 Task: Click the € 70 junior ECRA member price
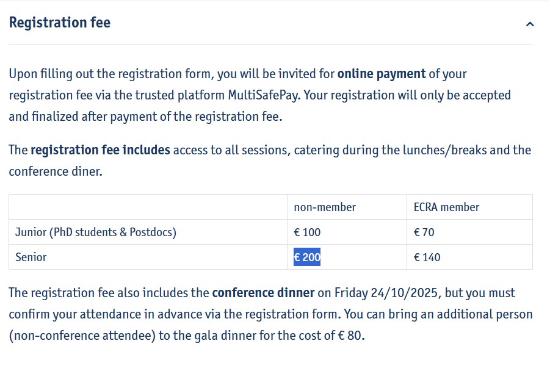click(x=424, y=232)
